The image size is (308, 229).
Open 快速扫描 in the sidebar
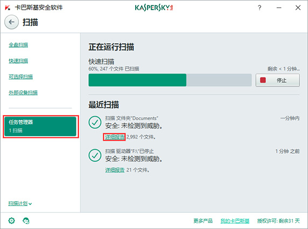[x=18, y=61]
